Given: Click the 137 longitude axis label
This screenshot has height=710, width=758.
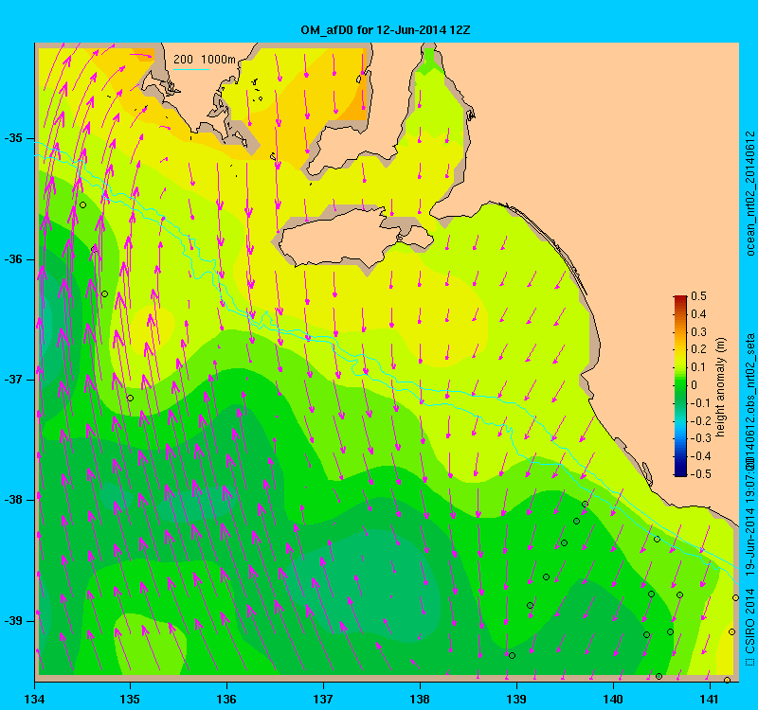Looking at the screenshot, I should pos(323,699).
